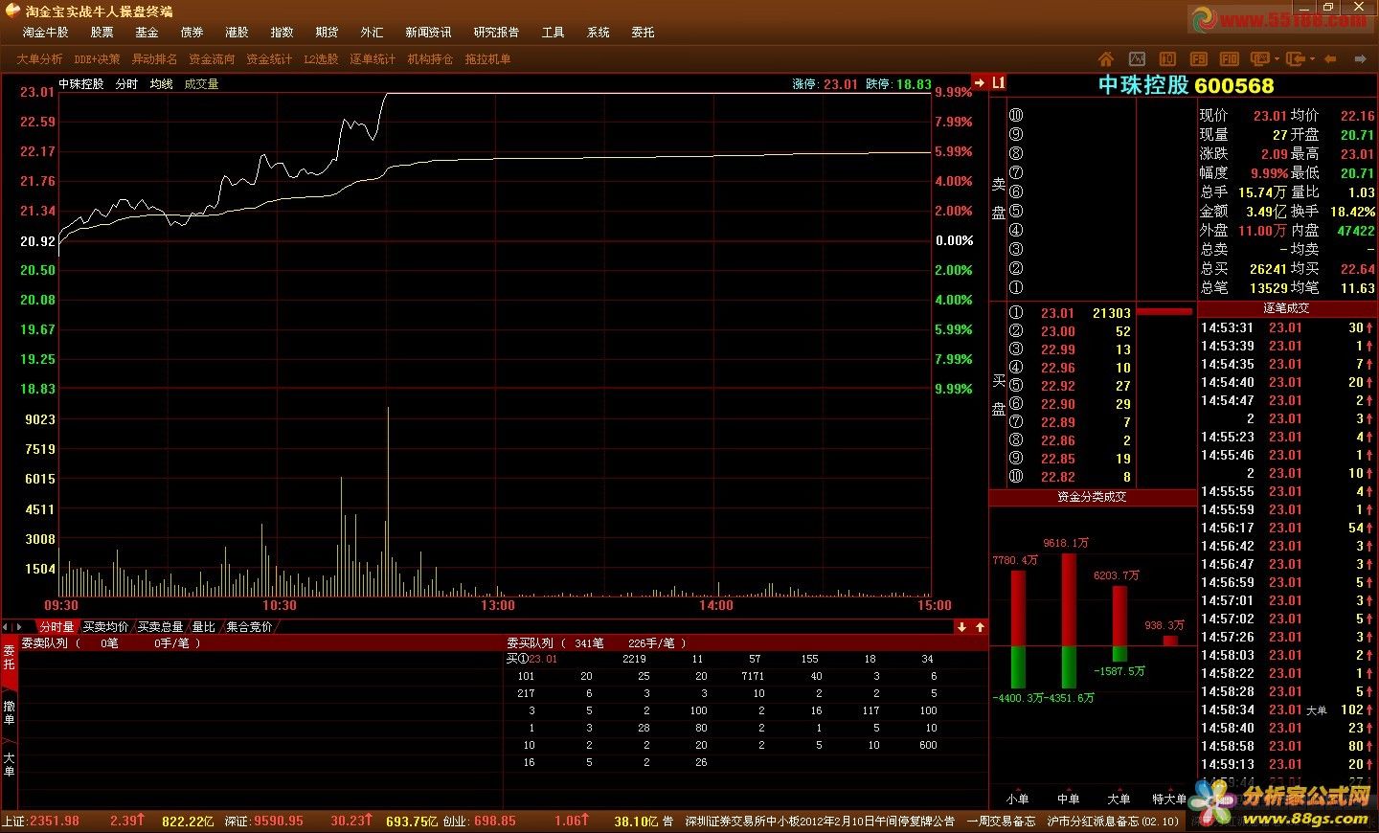The image size is (1379, 833).
Task: Switch to the 买卖总量 tab
Action: (161, 627)
